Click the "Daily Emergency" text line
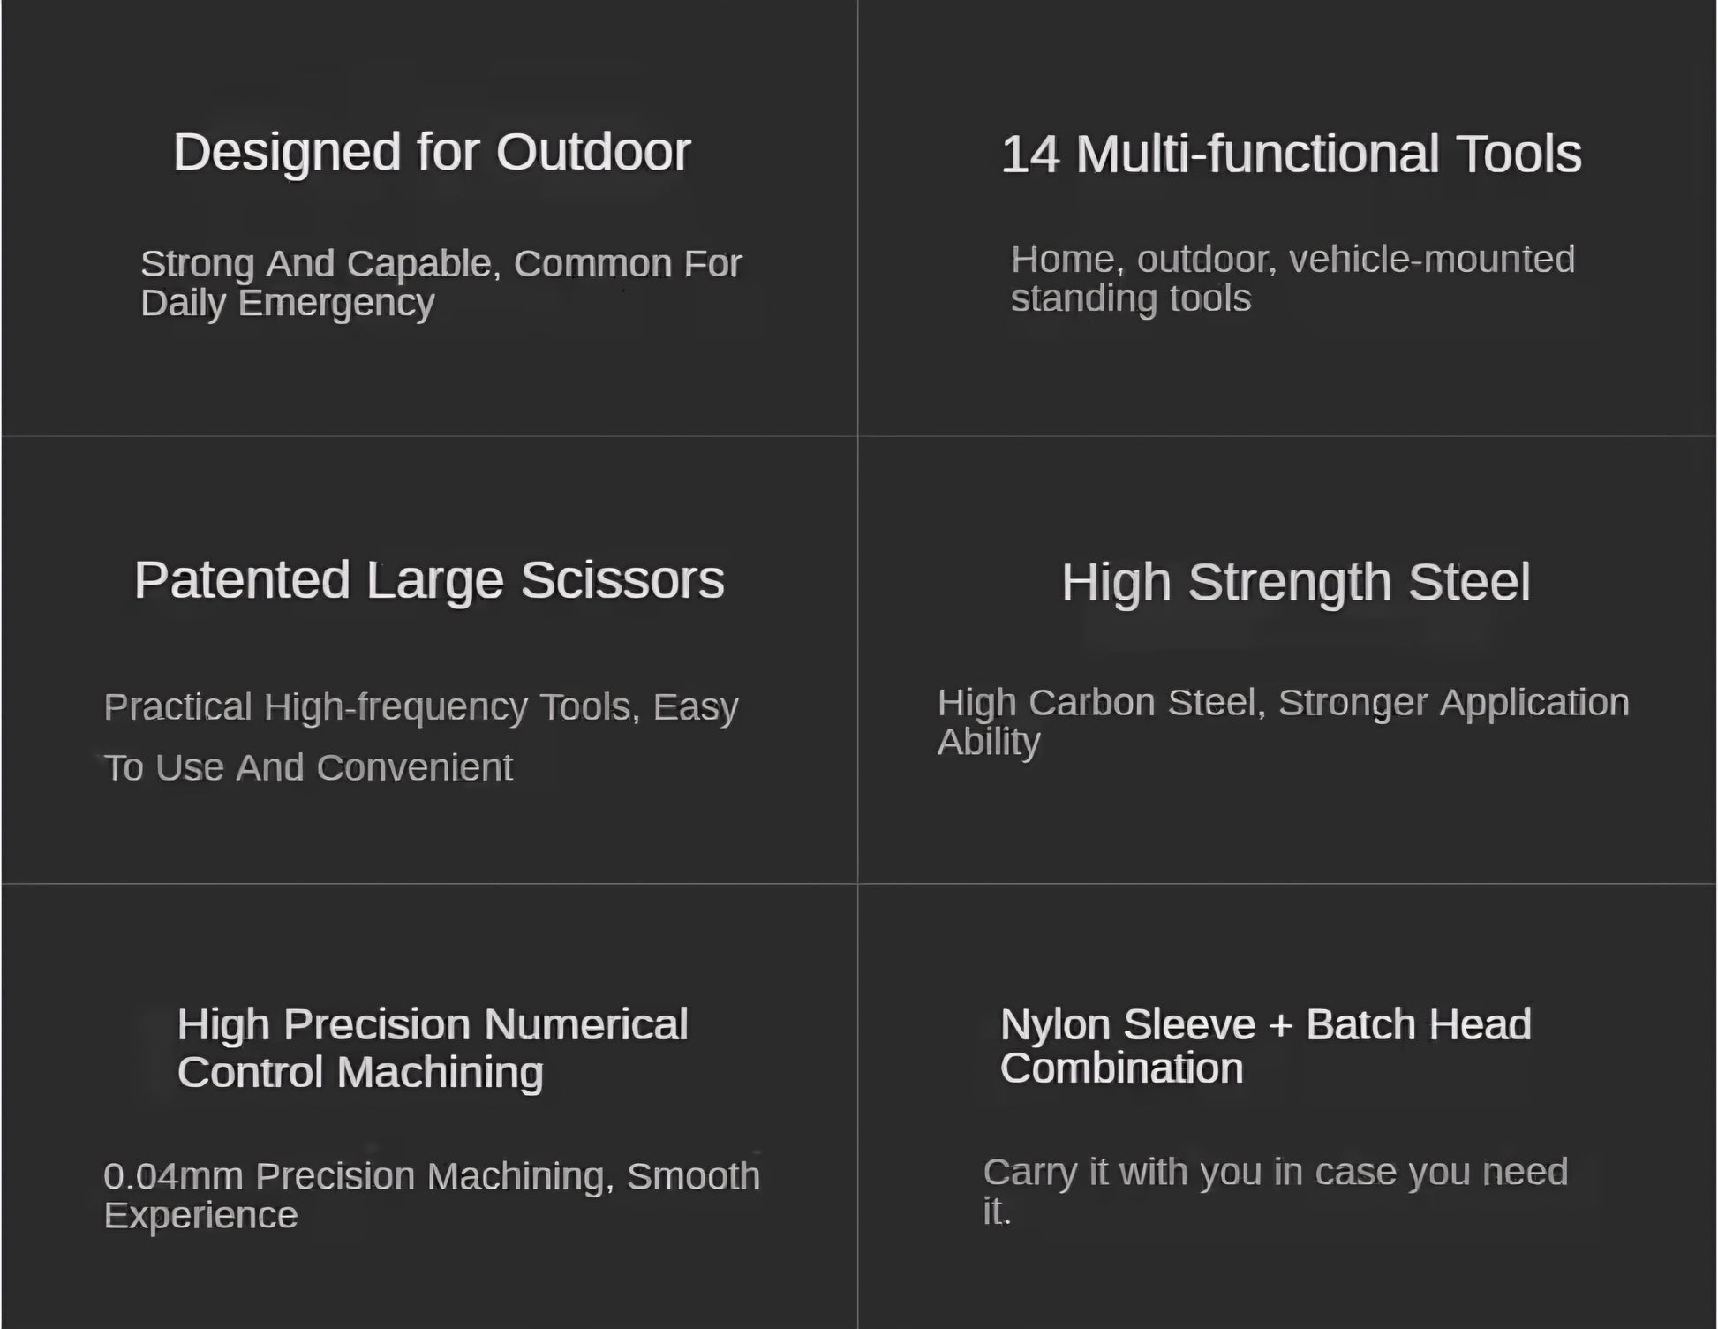The width and height of the screenshot is (1718, 1329). 287,303
